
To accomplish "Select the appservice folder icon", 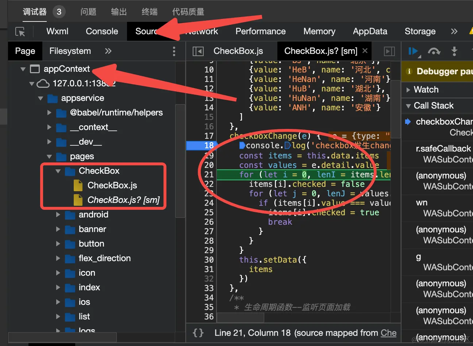I will pos(53,98).
